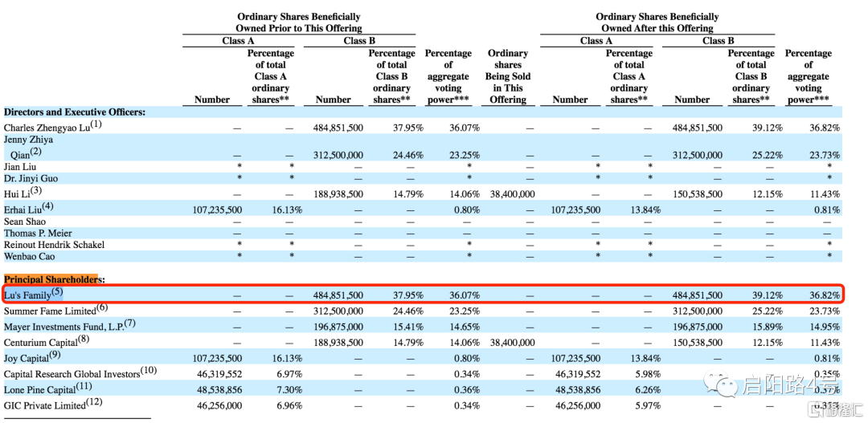Image resolution: width=868 pixels, height=423 pixels.
Task: Click 'Owned Prior to This Offering' header
Action: click(x=300, y=27)
